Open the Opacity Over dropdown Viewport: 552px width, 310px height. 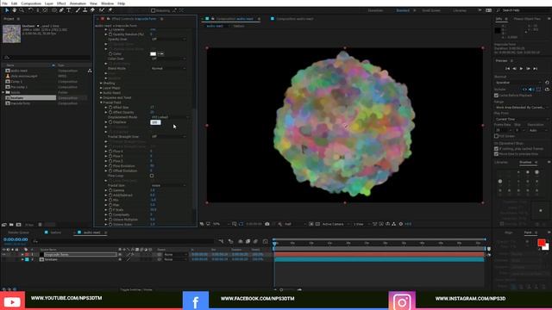168,40
